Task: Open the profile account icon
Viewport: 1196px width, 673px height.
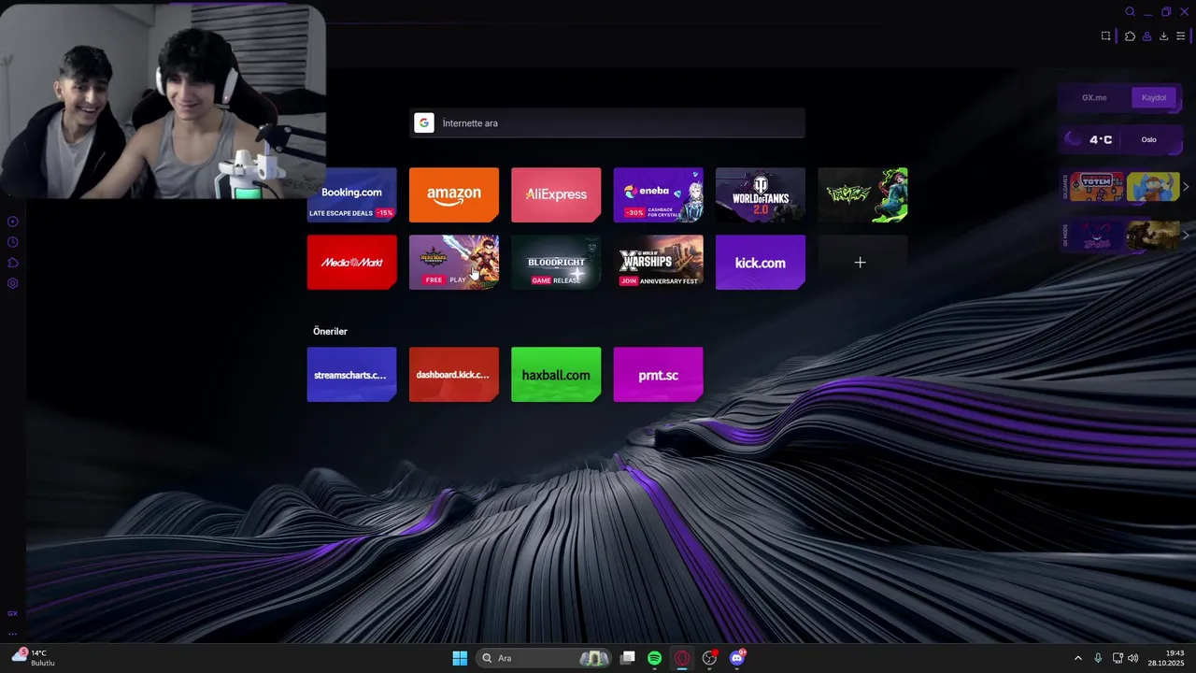Action: pyautogui.click(x=1146, y=36)
